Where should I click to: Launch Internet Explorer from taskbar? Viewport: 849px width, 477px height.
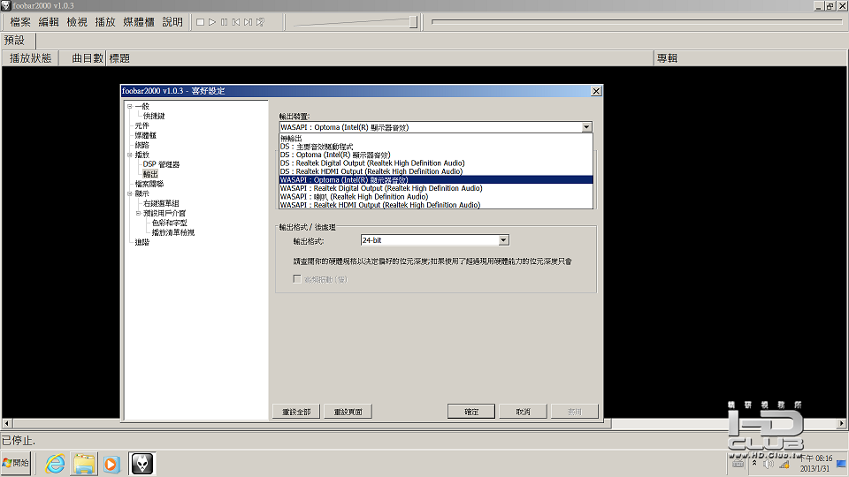pyautogui.click(x=55, y=464)
